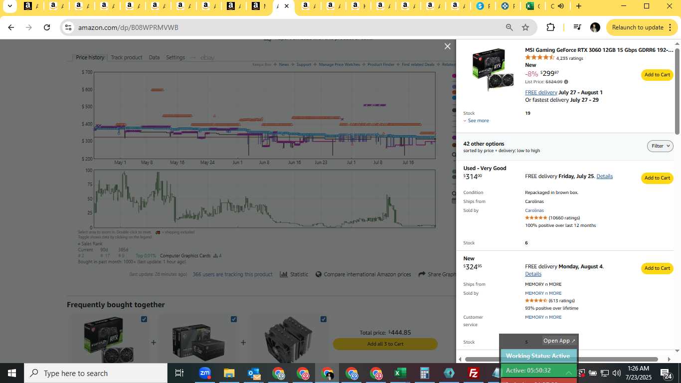Add Used - Very Good offer to cart

tap(657, 178)
